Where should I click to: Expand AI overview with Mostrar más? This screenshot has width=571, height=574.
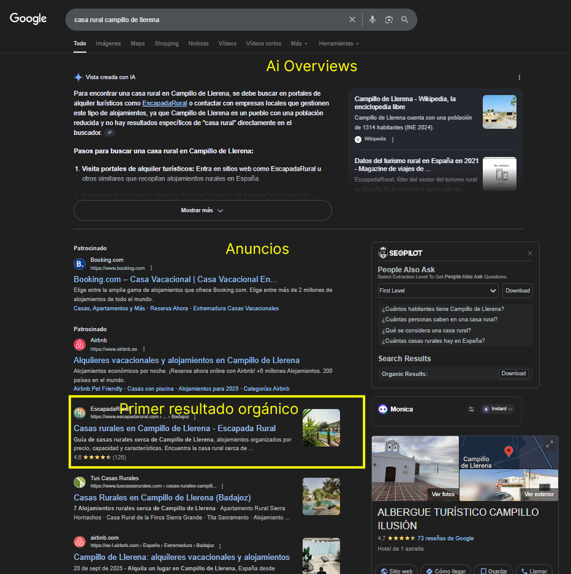coord(202,210)
